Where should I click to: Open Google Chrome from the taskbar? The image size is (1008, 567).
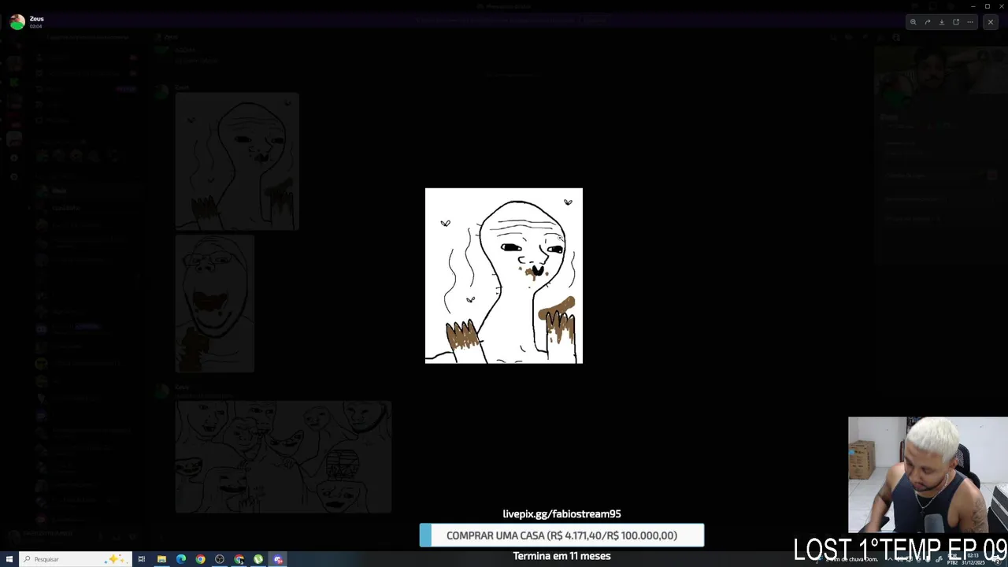click(200, 559)
